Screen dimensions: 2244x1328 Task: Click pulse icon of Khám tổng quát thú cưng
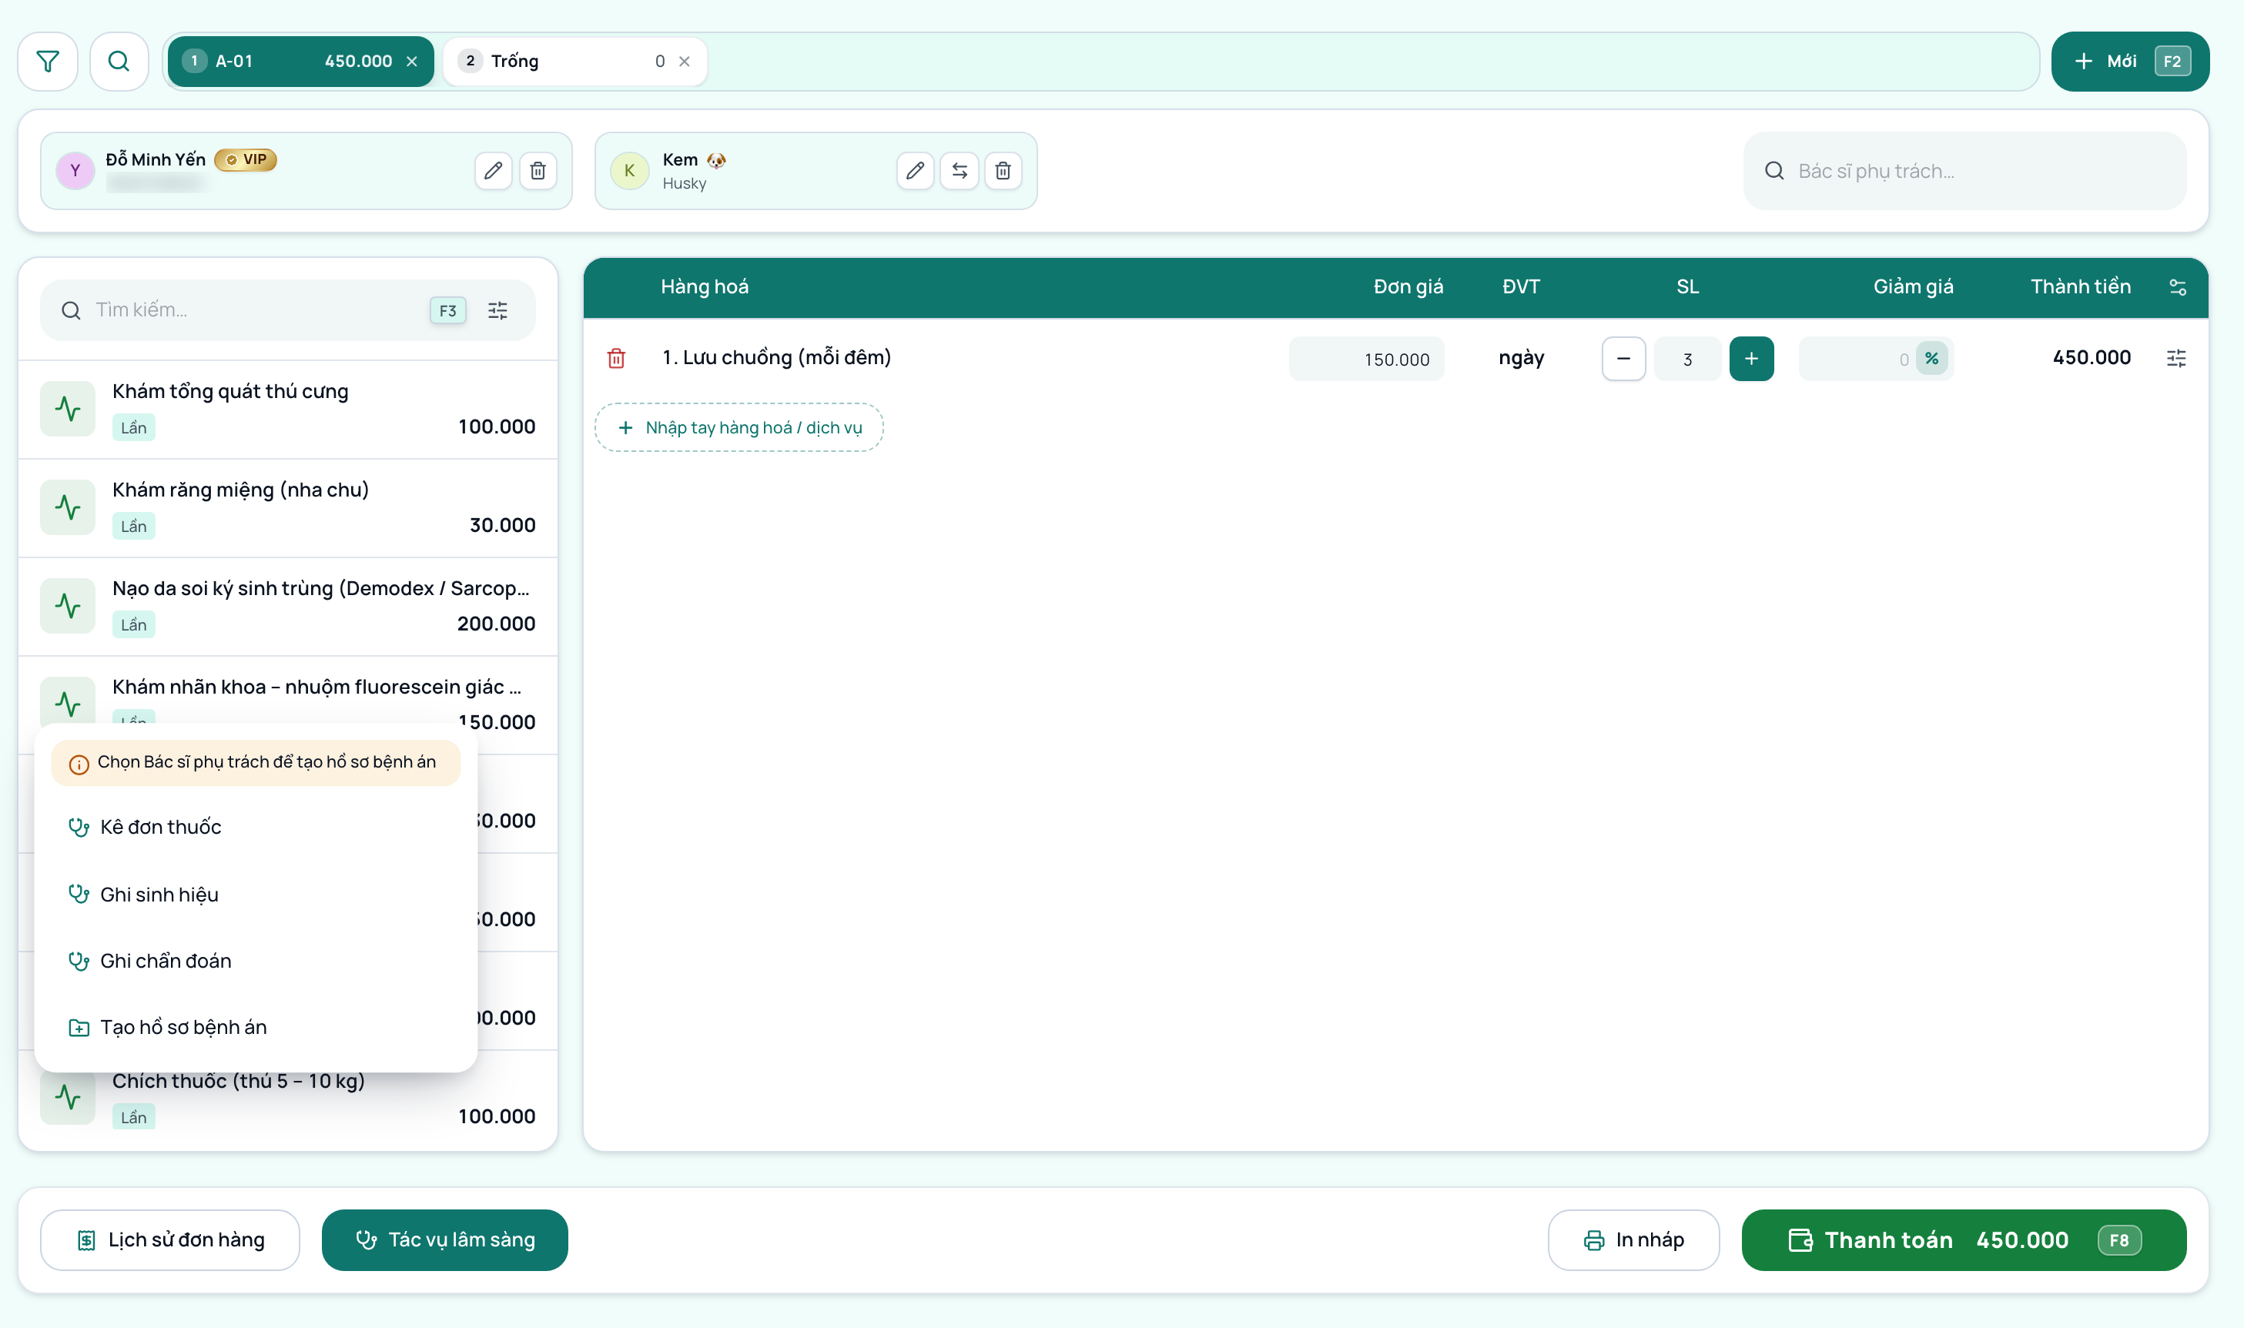pos(68,409)
